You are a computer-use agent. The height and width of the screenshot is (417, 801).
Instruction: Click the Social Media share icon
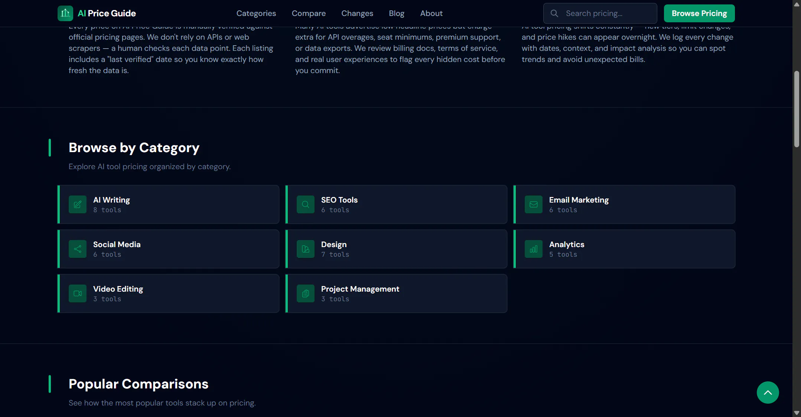78,249
